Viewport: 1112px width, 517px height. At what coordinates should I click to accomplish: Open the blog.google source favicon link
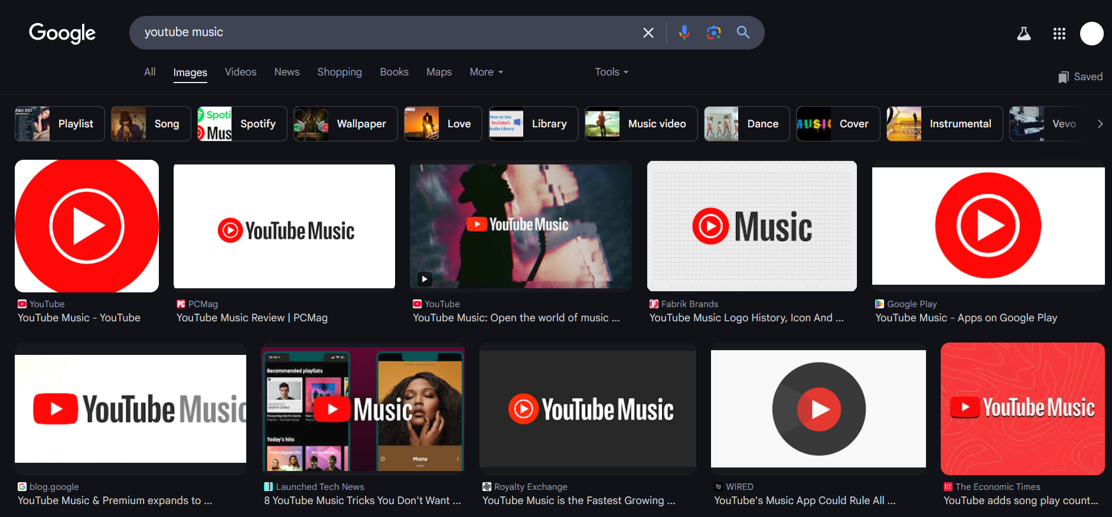coord(22,487)
